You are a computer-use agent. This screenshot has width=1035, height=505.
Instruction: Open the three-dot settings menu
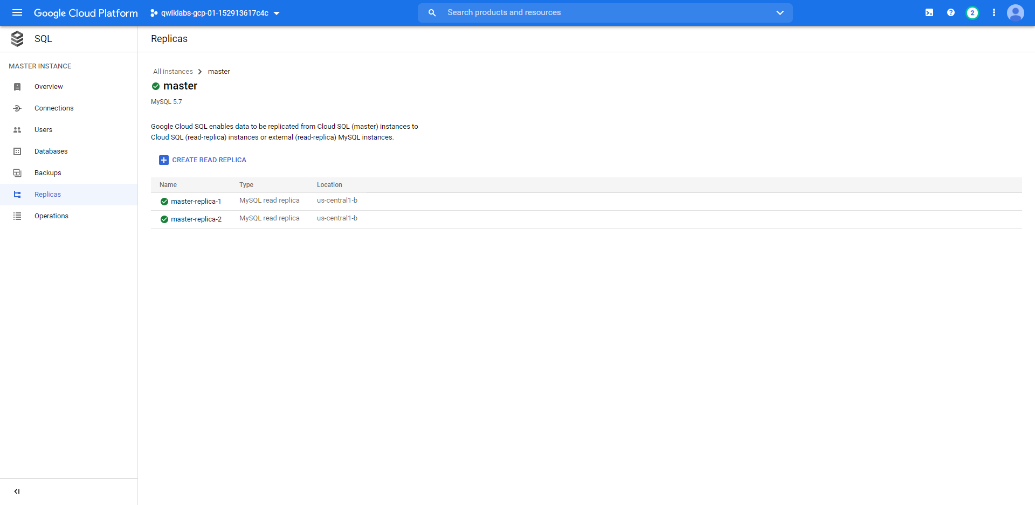click(994, 12)
